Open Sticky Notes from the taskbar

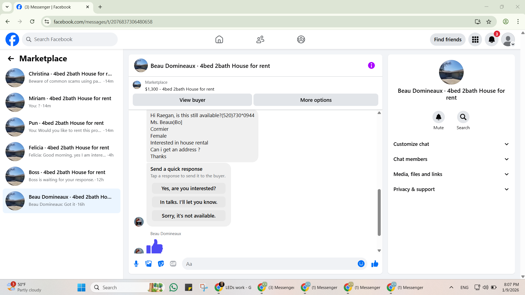point(189,287)
